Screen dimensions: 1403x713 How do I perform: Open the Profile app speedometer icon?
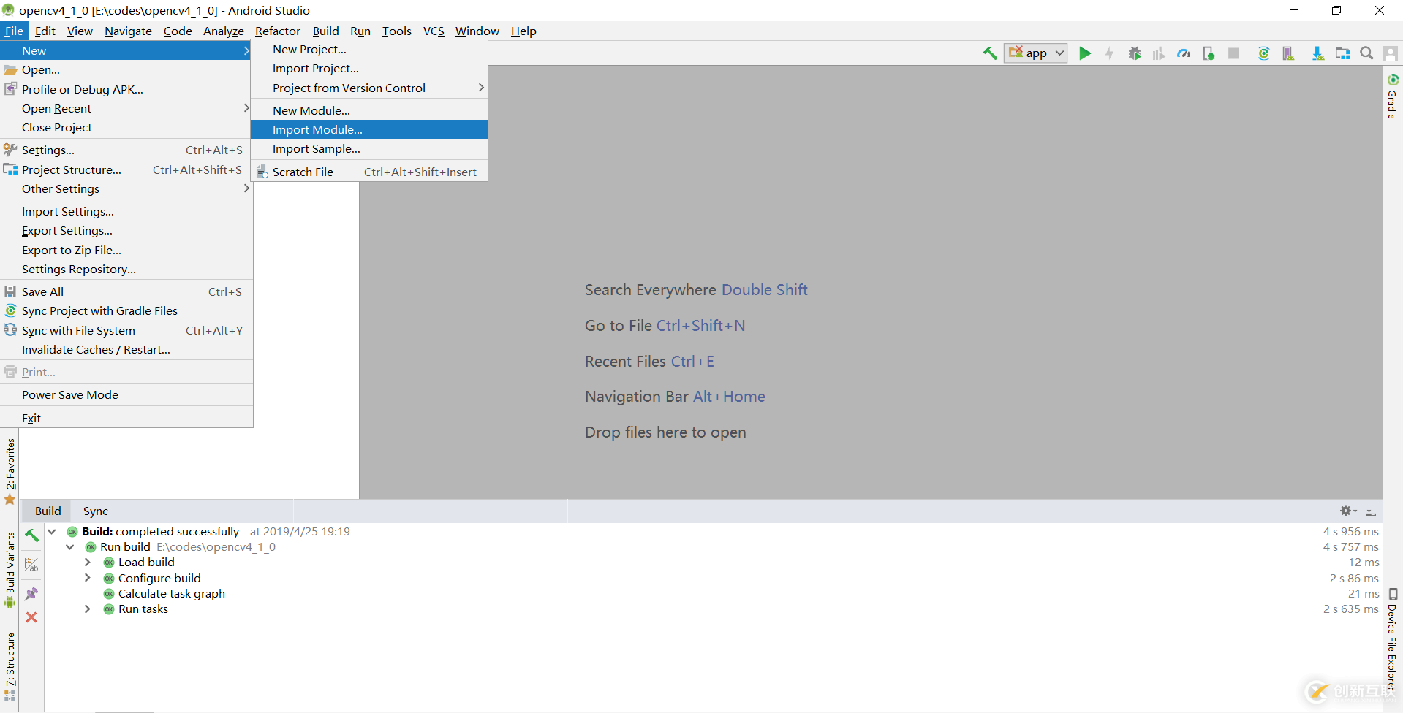coord(1184,53)
